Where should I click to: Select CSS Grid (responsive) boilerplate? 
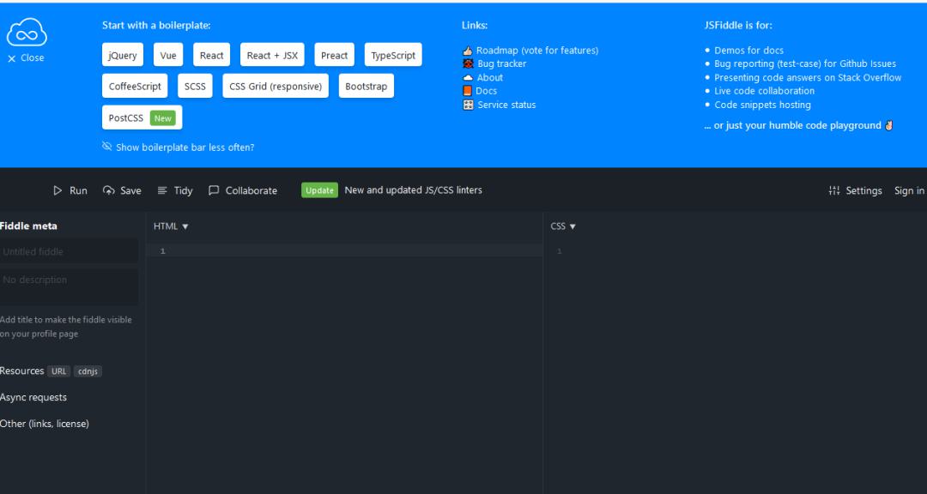click(276, 87)
